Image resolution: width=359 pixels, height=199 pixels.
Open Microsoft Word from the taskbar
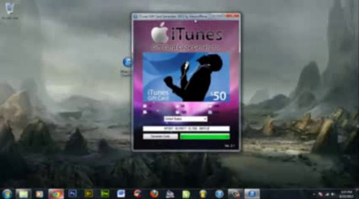tap(121, 194)
